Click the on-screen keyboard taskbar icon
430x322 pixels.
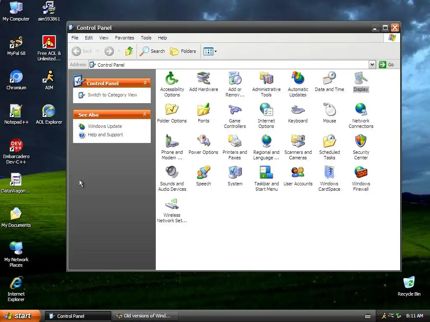(x=368, y=316)
